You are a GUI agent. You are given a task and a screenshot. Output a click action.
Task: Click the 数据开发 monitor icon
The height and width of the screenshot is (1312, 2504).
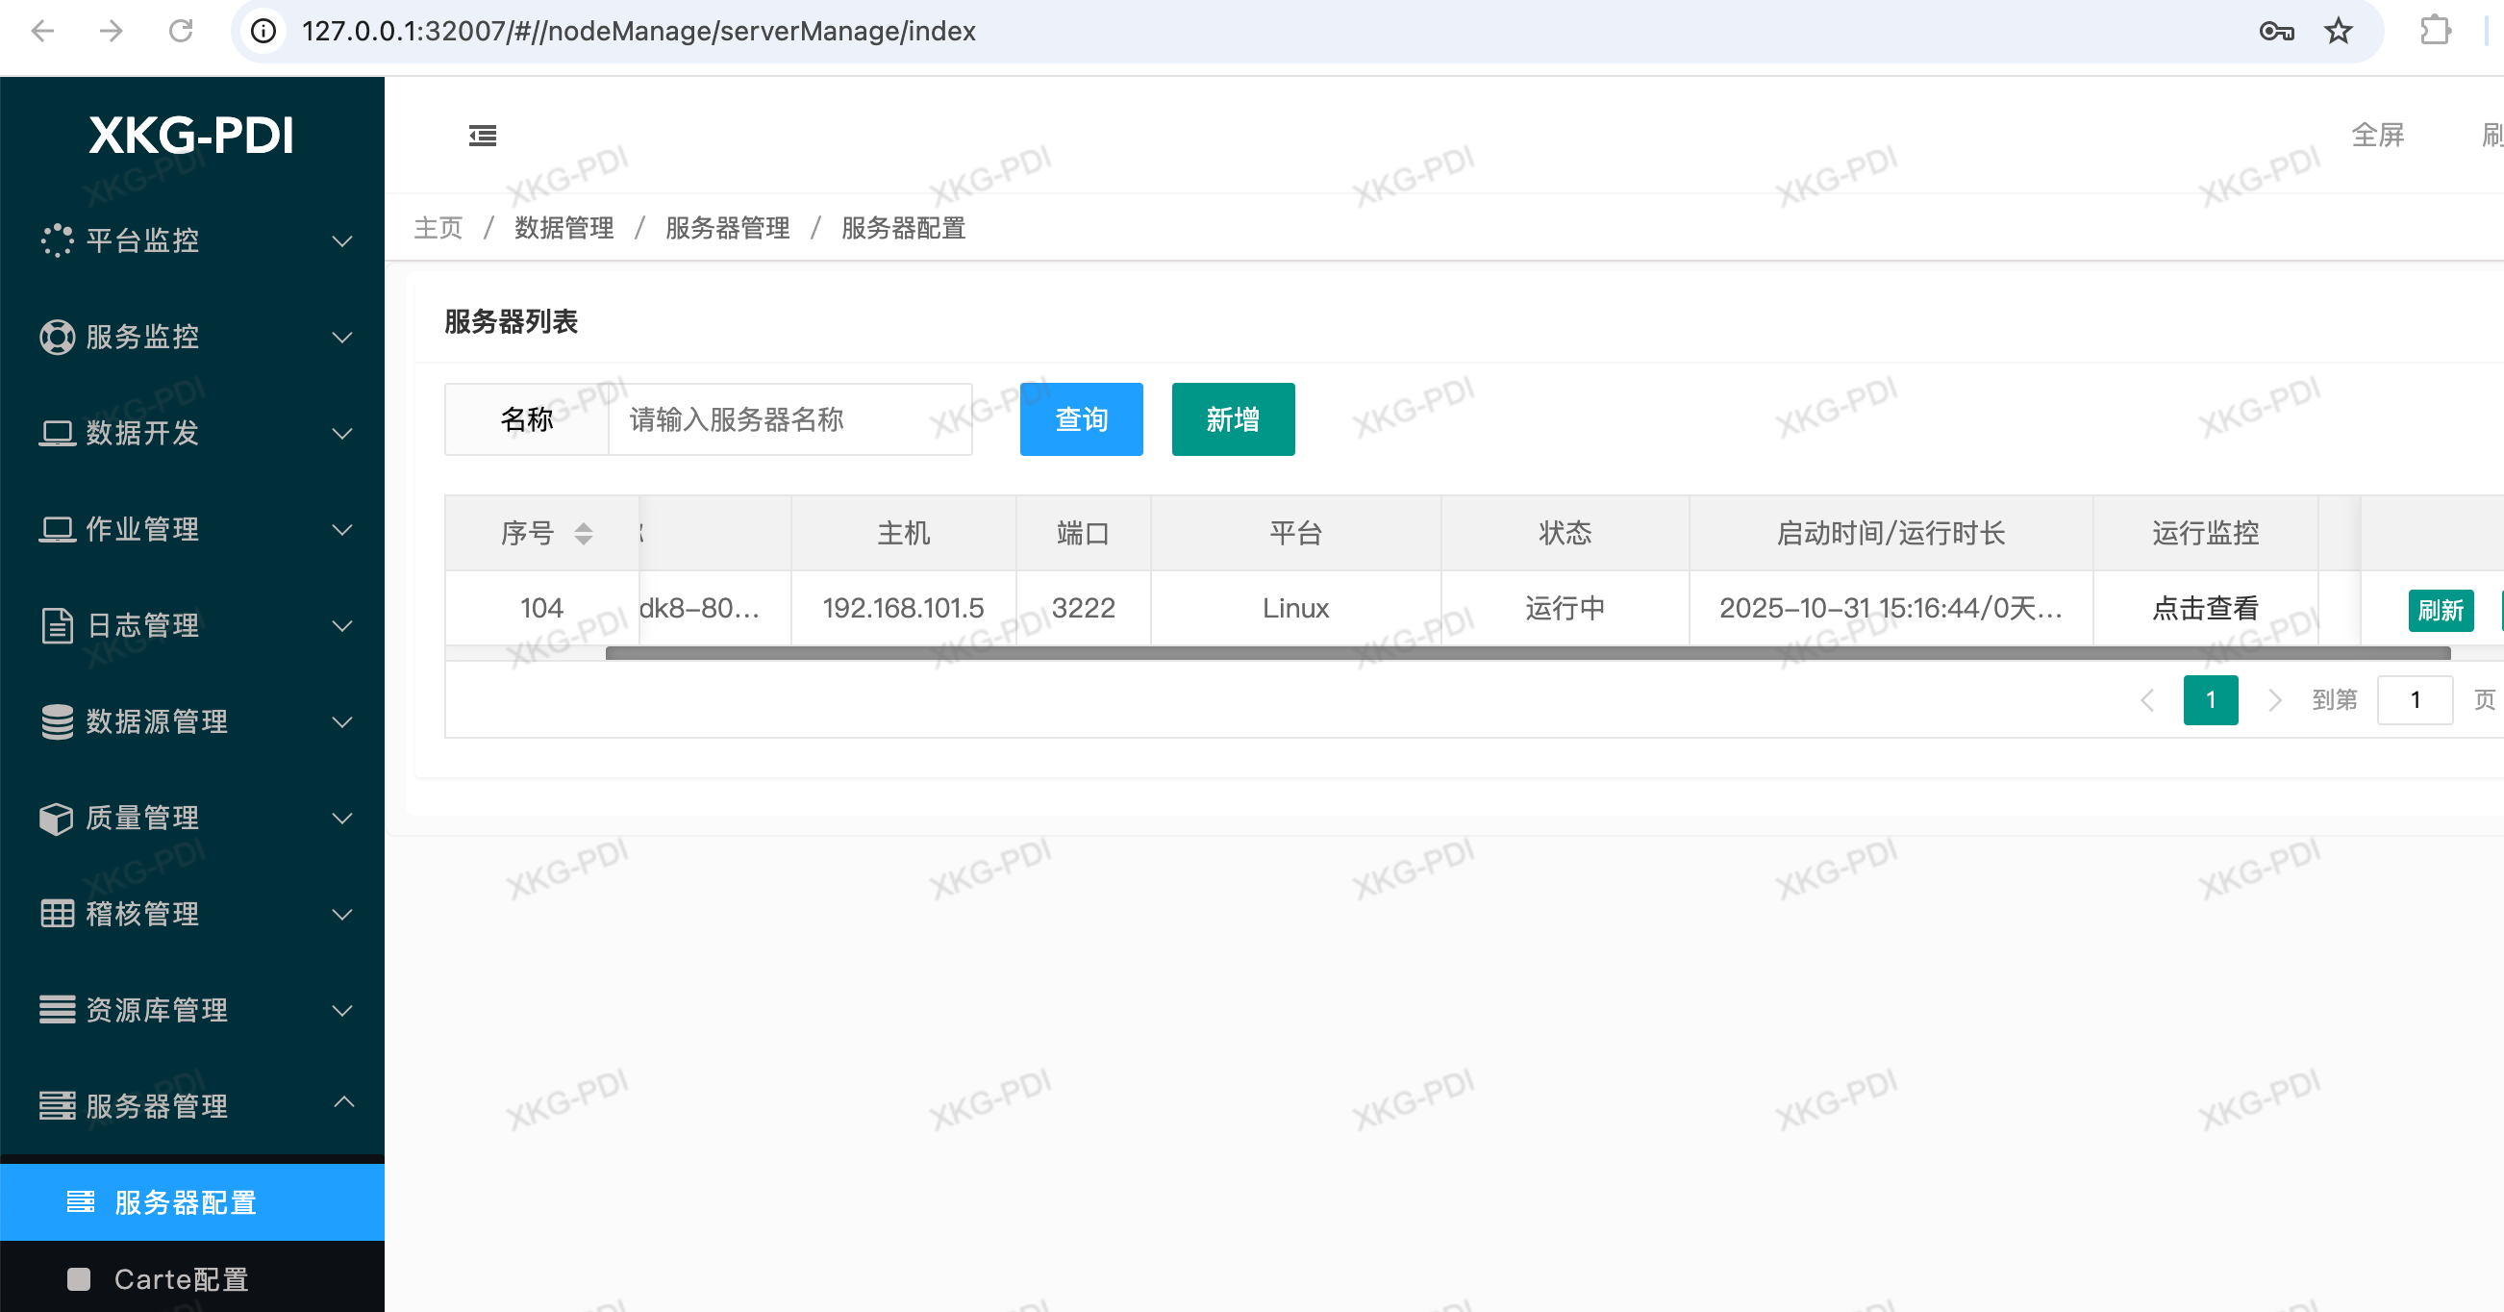[x=59, y=433]
